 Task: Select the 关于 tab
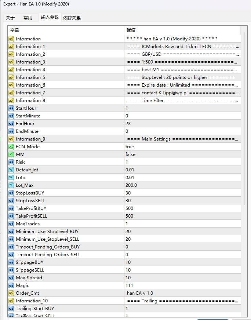(11, 18)
